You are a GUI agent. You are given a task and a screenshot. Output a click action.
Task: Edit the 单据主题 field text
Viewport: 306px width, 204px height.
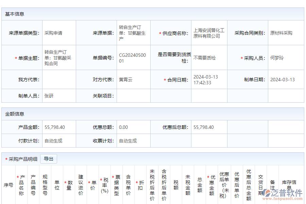pyautogui.click(x=58, y=57)
